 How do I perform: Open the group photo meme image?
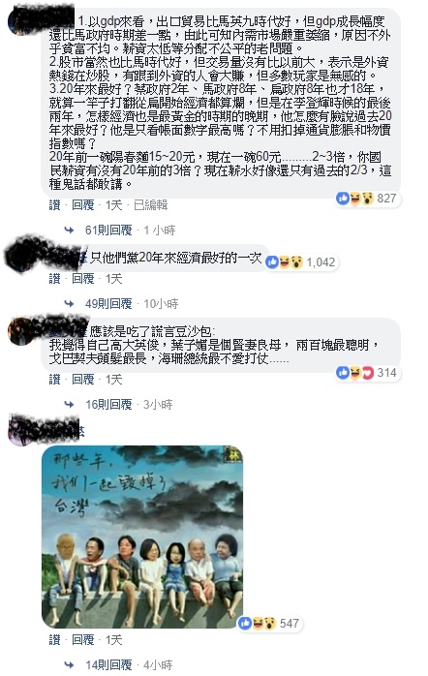coord(142,537)
